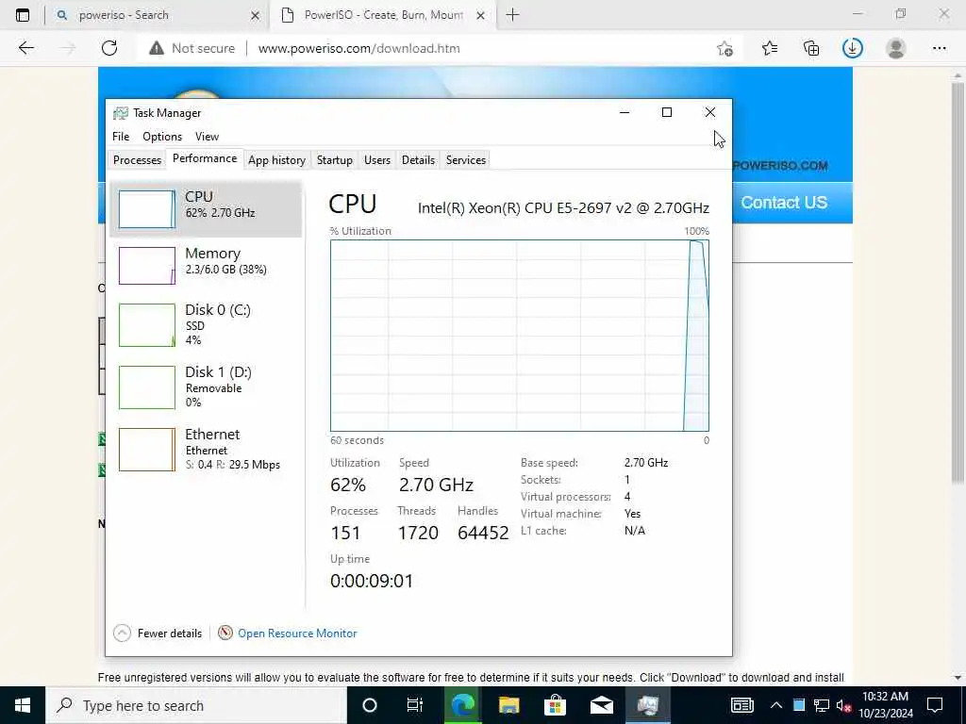
Task: Select the Performance tab
Action: 205,158
